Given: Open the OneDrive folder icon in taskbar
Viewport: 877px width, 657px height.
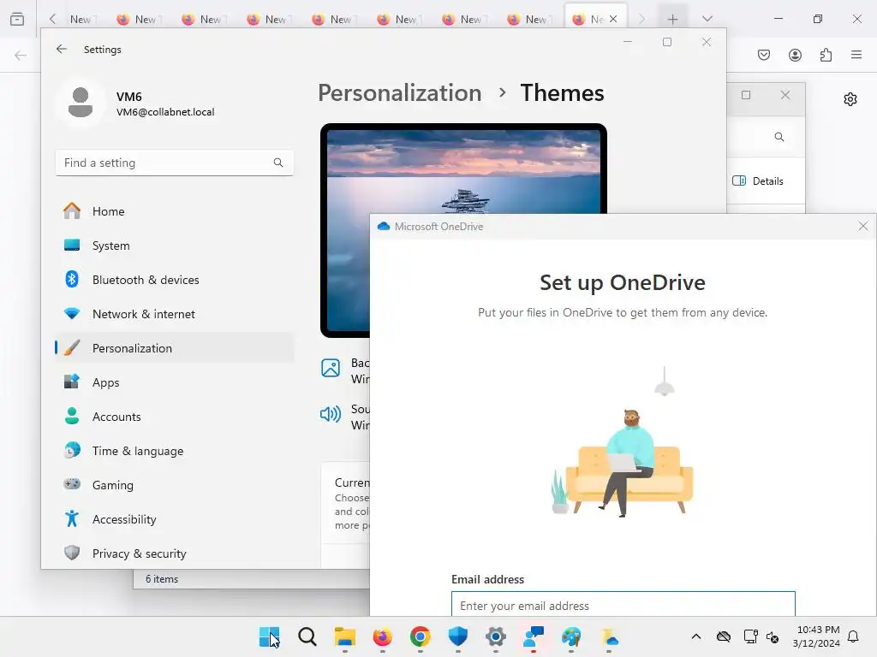Looking at the screenshot, I should click(609, 636).
